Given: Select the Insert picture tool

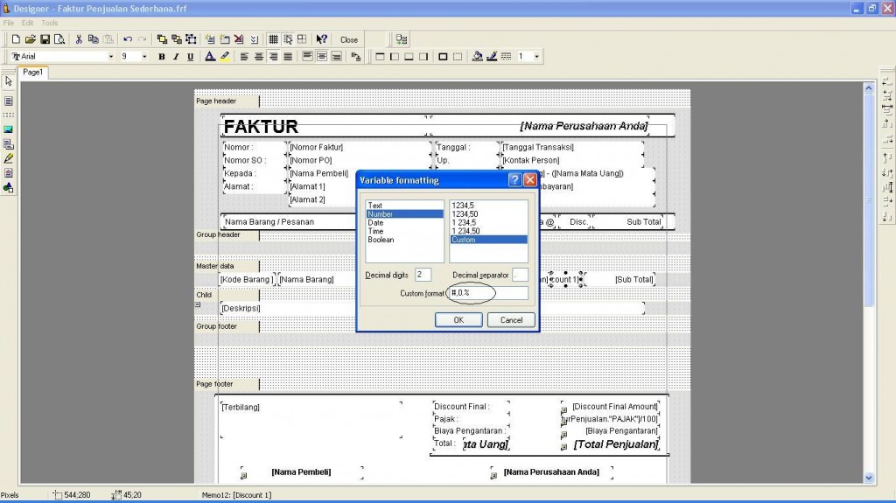Looking at the screenshot, I should [x=9, y=129].
